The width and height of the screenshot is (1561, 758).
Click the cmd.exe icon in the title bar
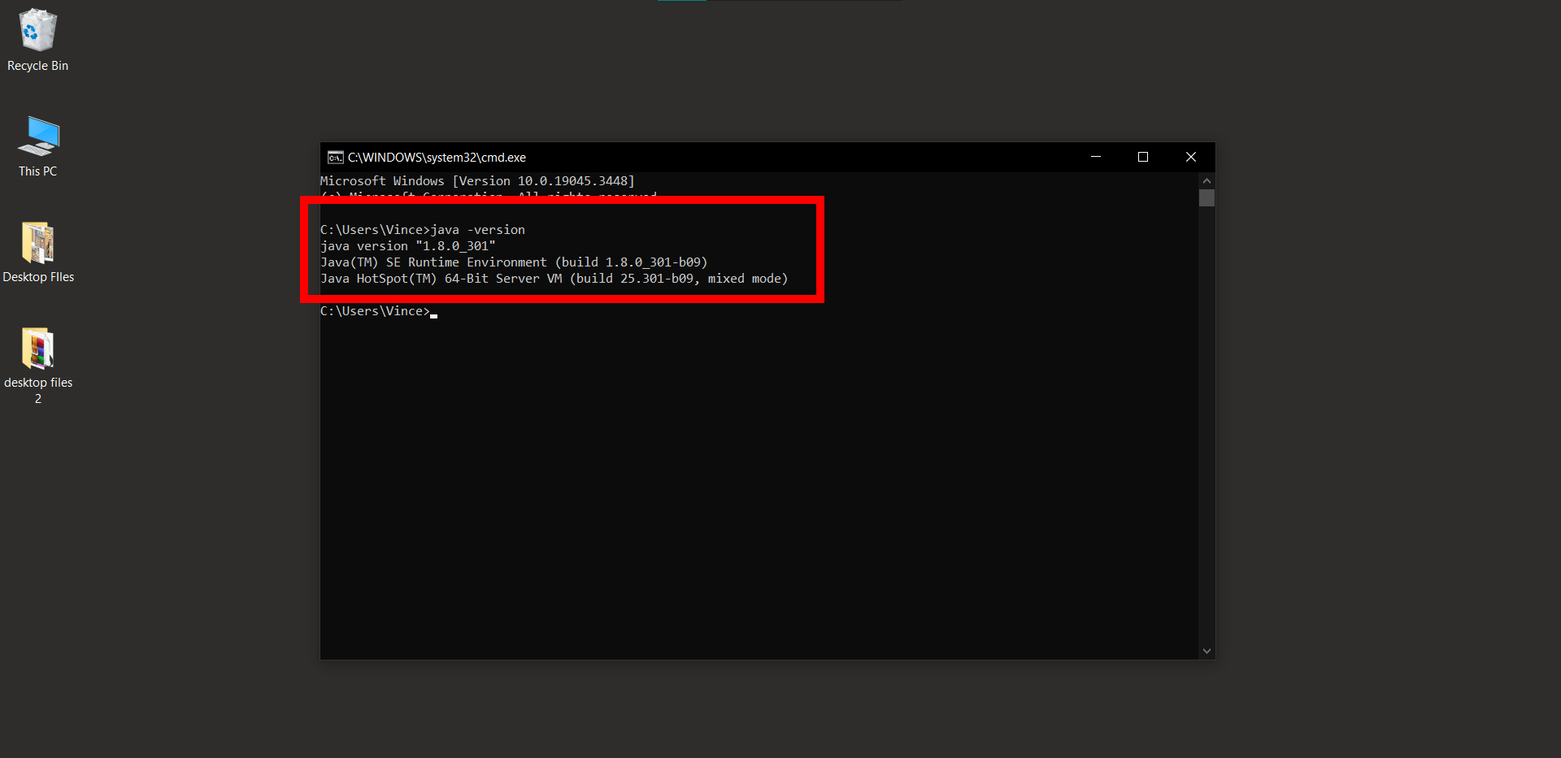(x=336, y=157)
